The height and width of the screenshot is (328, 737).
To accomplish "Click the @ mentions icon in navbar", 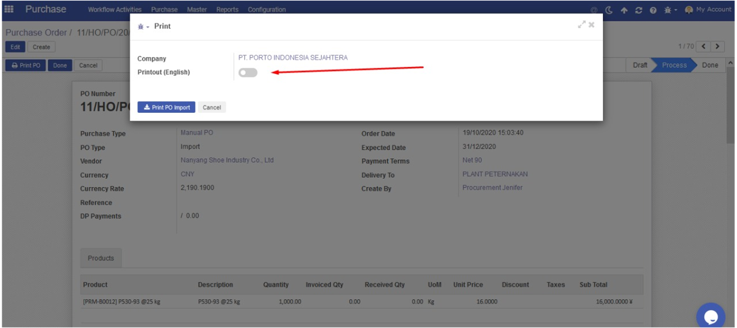I will coord(594,10).
